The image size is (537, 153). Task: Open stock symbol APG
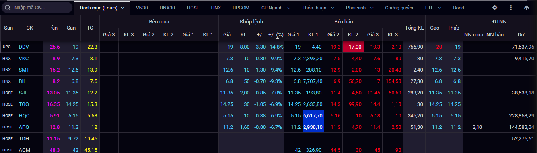click(24, 127)
